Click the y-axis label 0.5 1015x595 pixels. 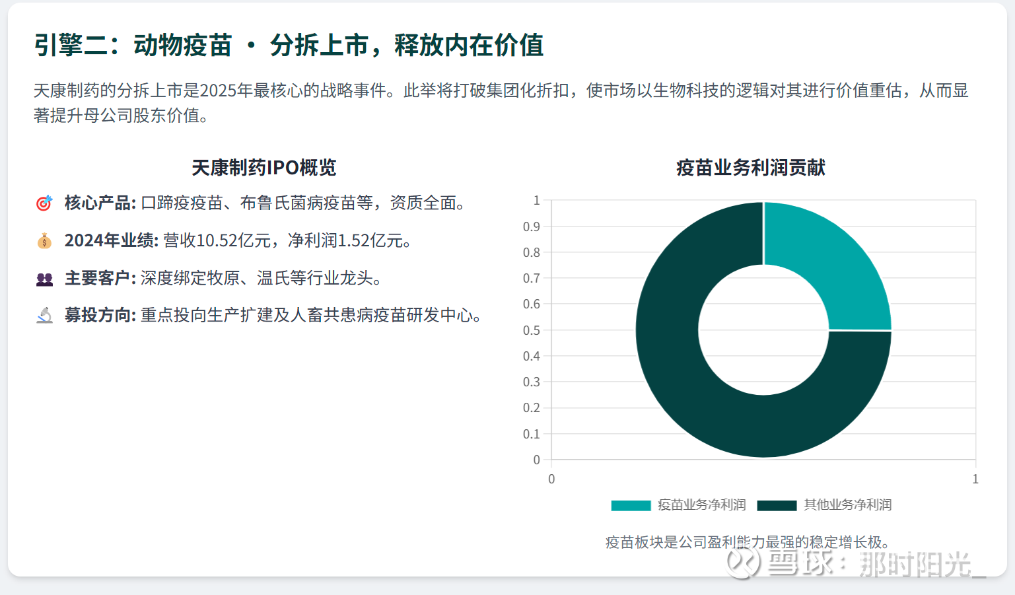click(532, 330)
